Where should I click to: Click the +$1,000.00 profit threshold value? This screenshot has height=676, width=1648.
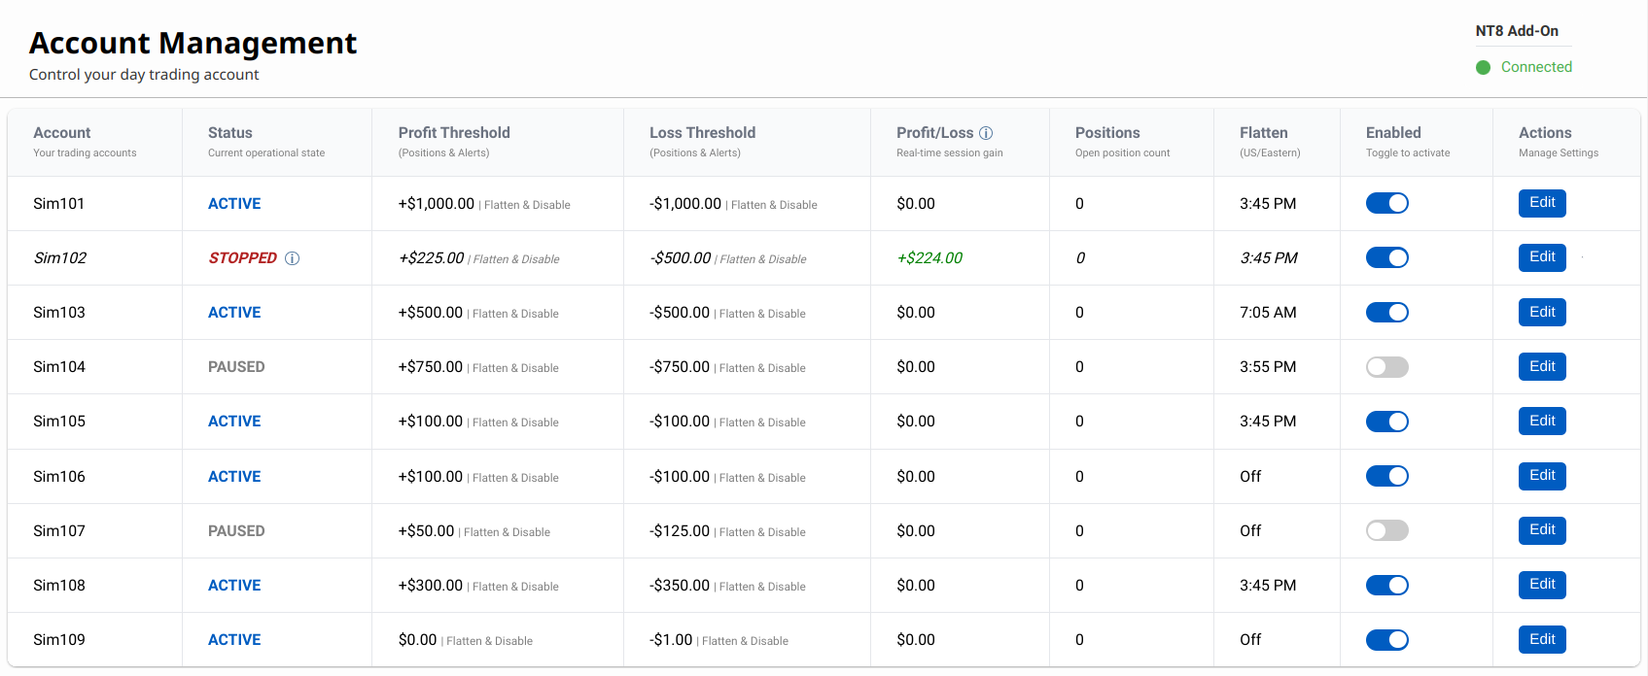[x=437, y=204]
